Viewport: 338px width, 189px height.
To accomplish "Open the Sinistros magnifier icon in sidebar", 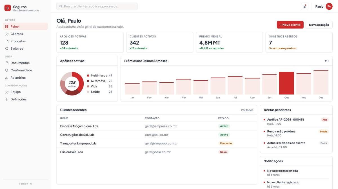I will pos(7,49).
